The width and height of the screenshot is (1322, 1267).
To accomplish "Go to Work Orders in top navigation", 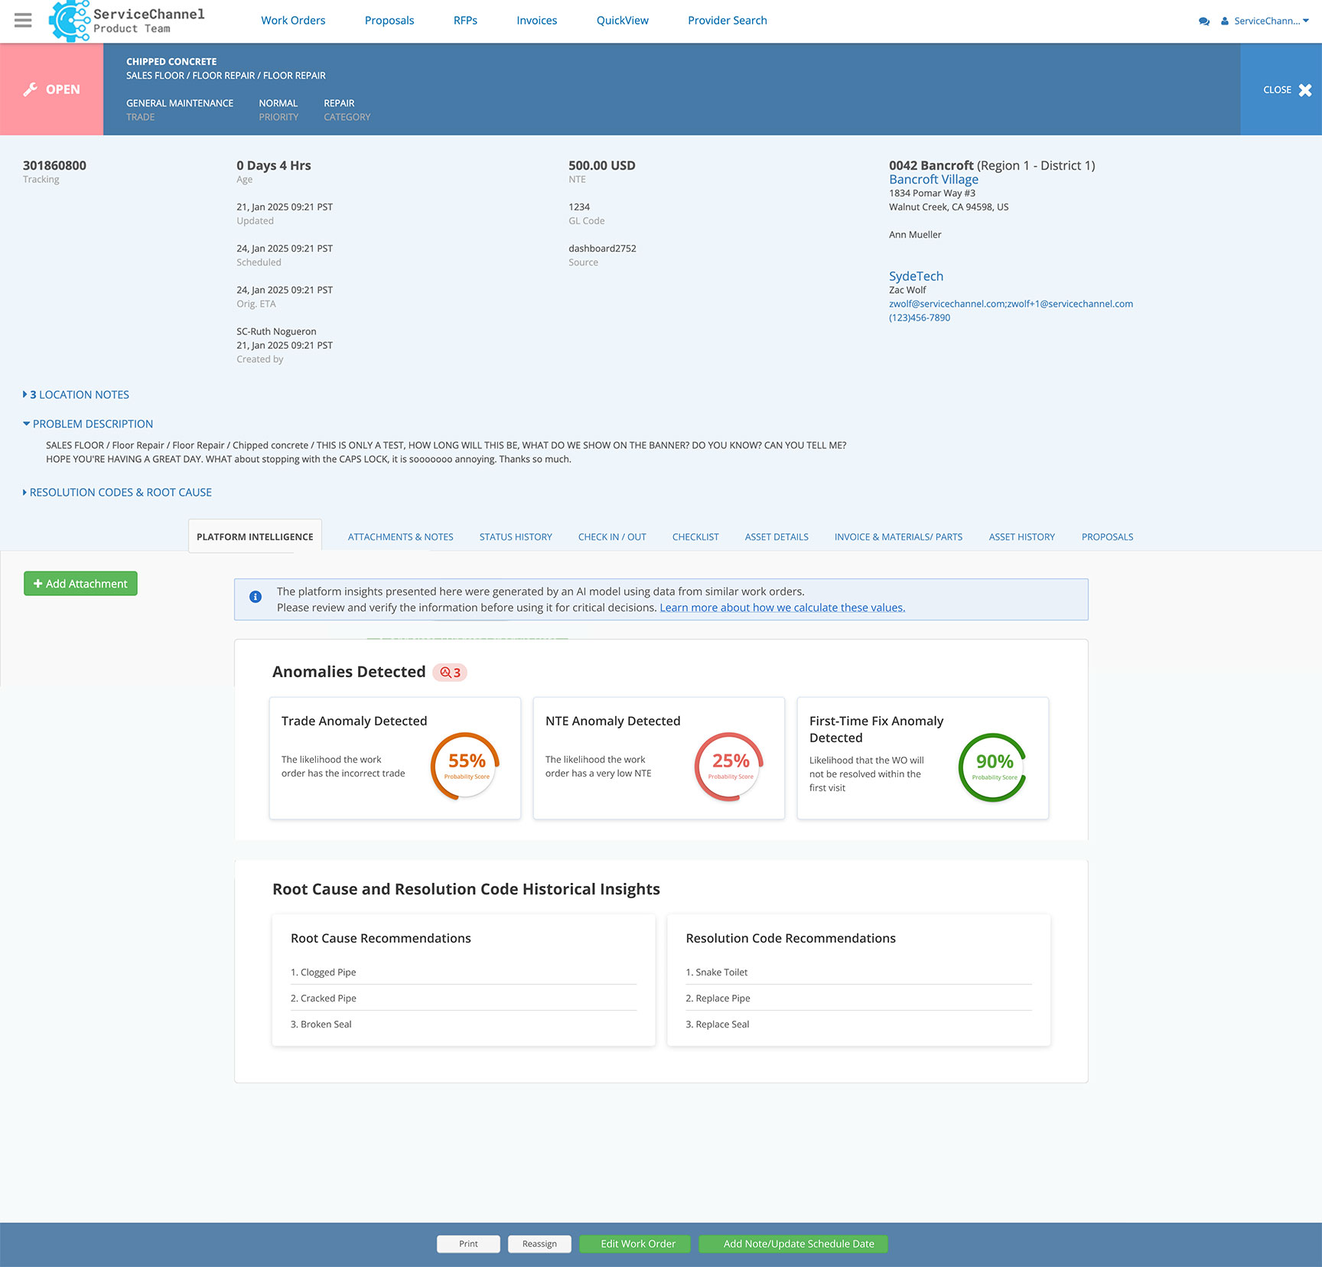I will 293,21.
